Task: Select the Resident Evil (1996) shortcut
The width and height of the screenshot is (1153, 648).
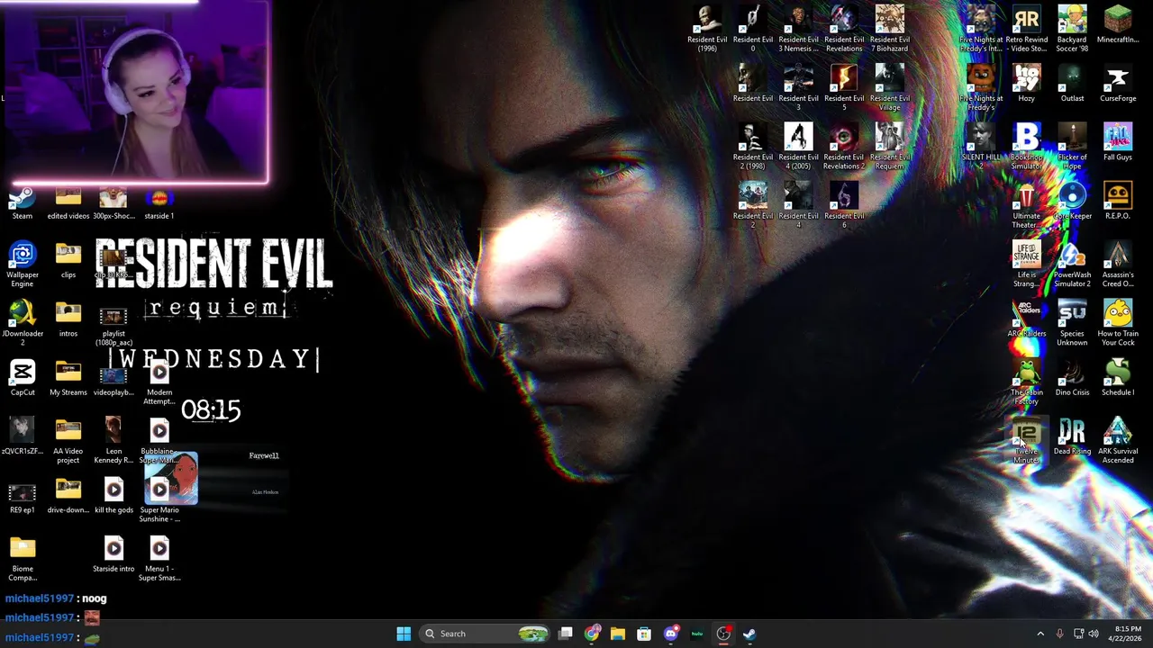Action: (707, 29)
